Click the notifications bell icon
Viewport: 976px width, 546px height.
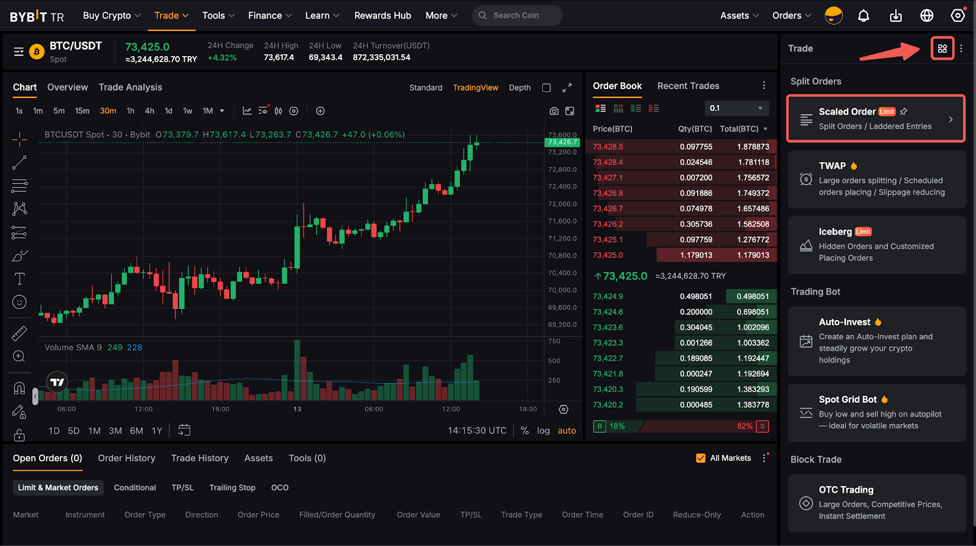click(863, 16)
